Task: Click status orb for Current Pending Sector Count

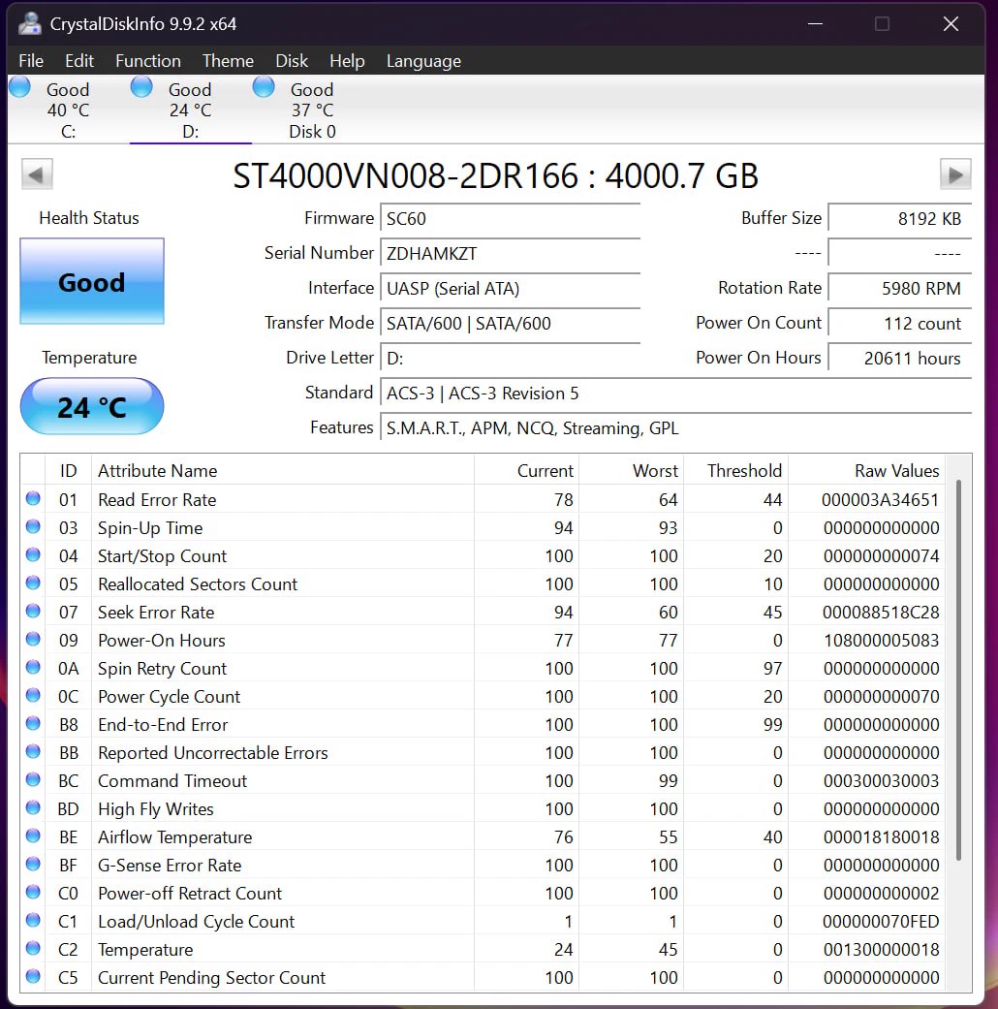Action: (33, 976)
